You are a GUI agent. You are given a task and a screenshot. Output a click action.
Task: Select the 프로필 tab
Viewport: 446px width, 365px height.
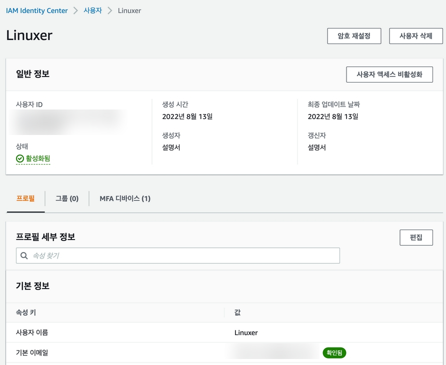coord(25,198)
